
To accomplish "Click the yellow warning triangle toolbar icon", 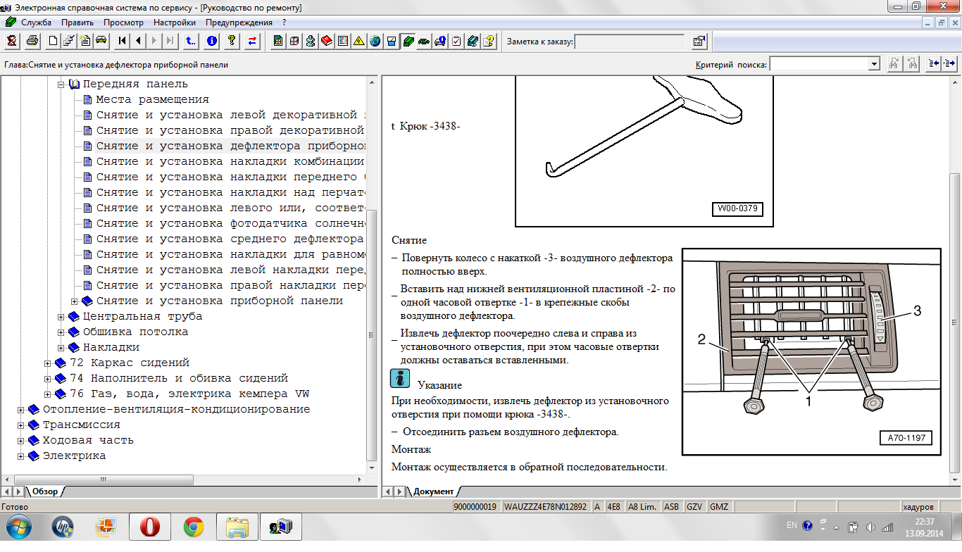I will click(358, 41).
